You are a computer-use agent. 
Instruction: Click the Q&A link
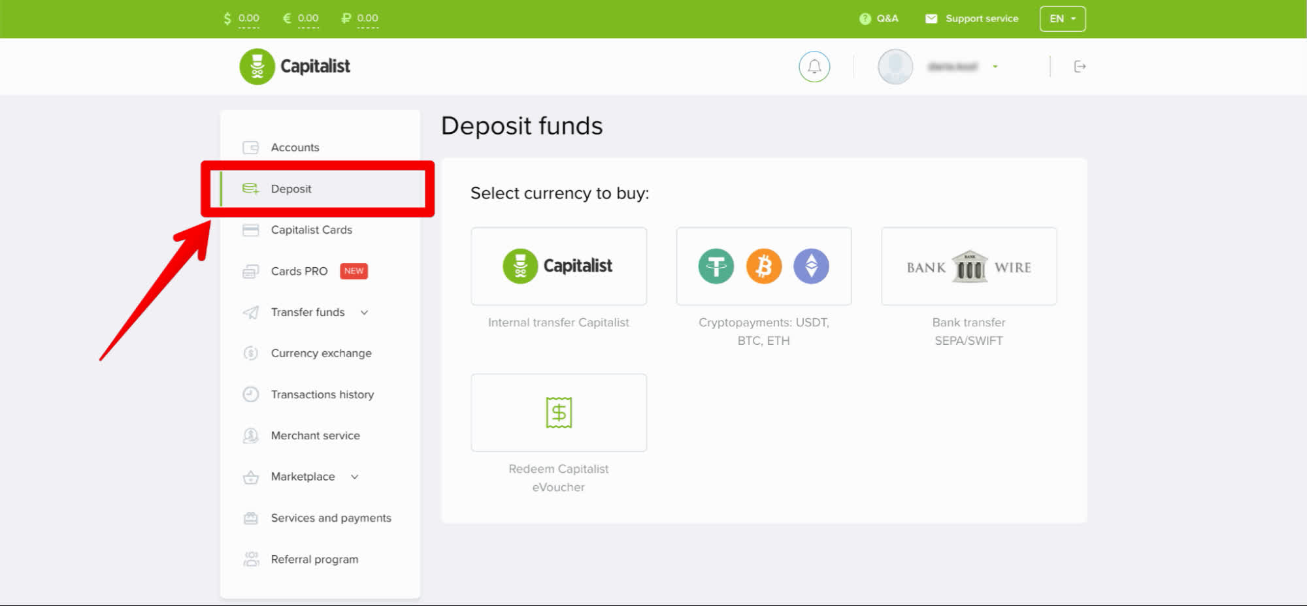879,19
